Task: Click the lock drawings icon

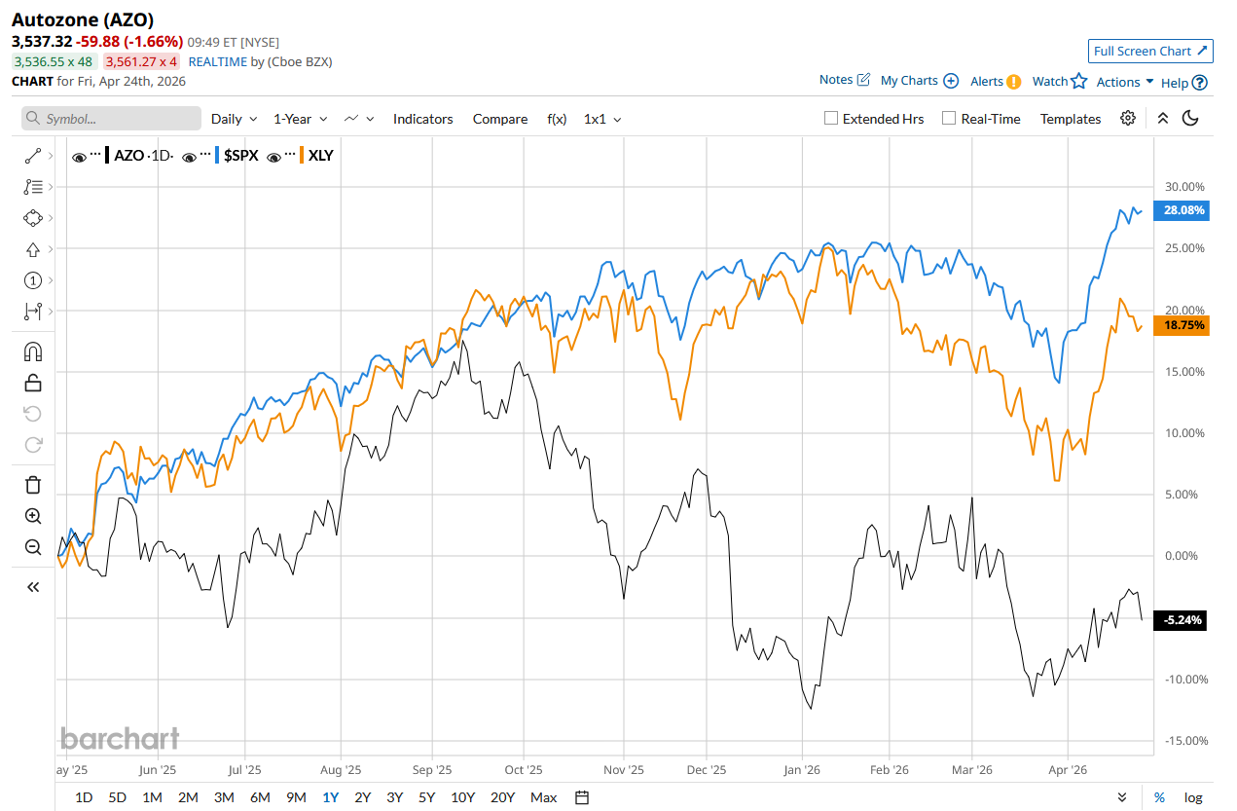Action: coord(32,383)
